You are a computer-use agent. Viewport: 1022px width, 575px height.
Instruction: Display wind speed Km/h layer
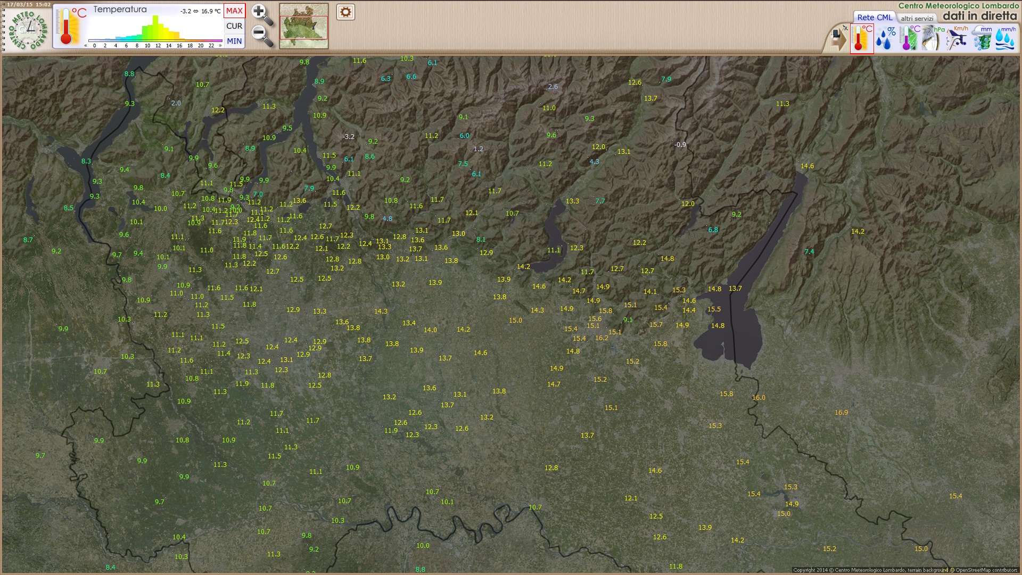pos(957,39)
